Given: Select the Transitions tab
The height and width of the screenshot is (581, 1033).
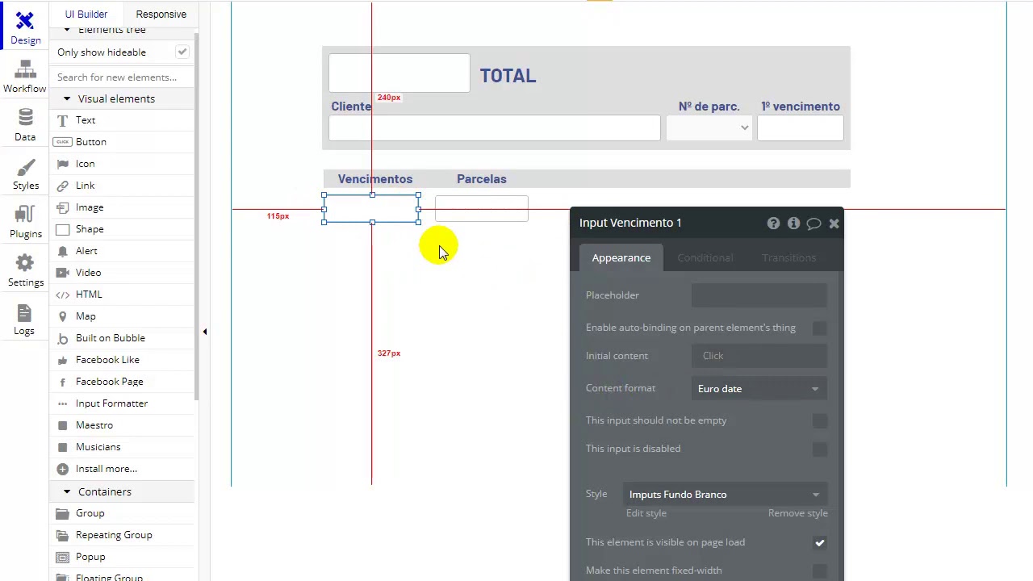Looking at the screenshot, I should 788,257.
